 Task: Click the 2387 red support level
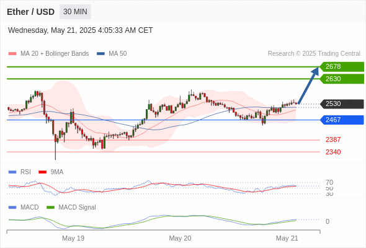[333, 139]
